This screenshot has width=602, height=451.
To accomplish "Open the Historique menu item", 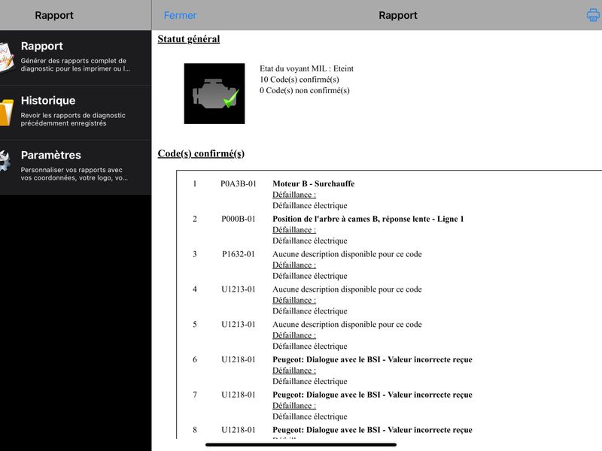I will tap(76, 112).
